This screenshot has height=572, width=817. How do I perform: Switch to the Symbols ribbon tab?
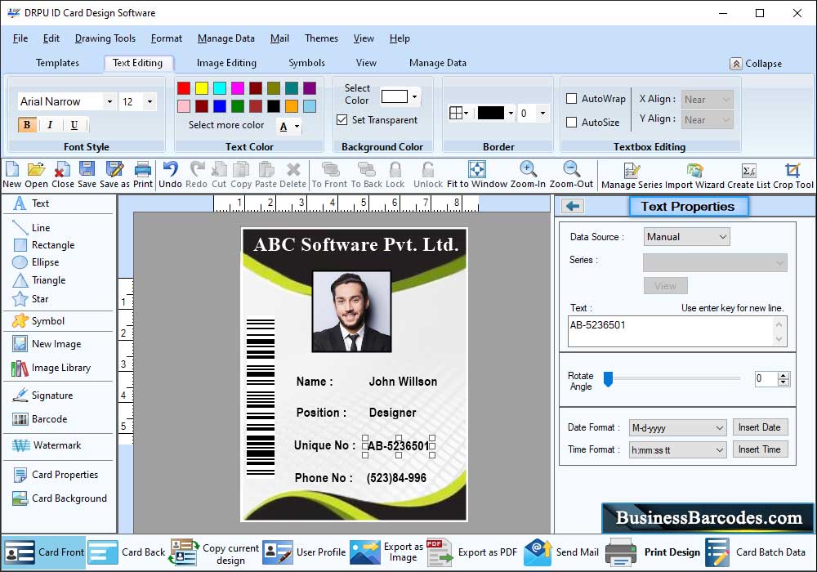point(307,63)
